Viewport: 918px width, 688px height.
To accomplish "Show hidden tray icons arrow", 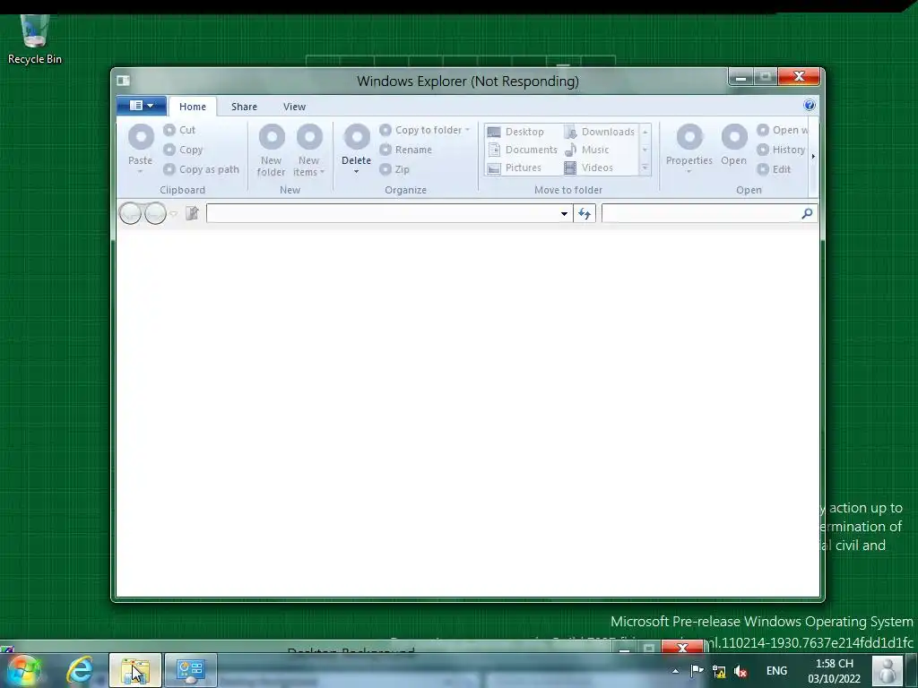I will click(675, 671).
